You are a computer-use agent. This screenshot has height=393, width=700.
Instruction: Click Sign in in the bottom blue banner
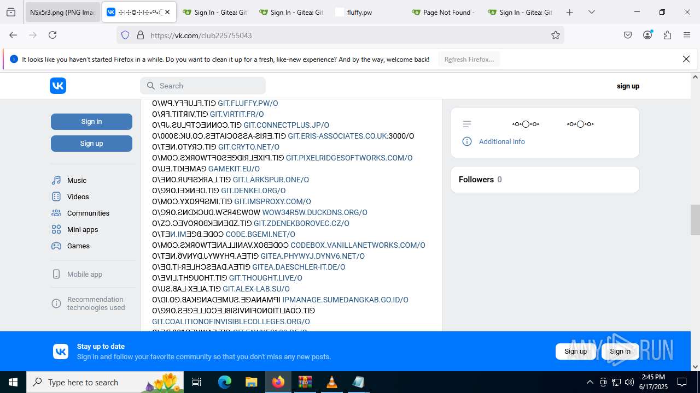tap(620, 352)
